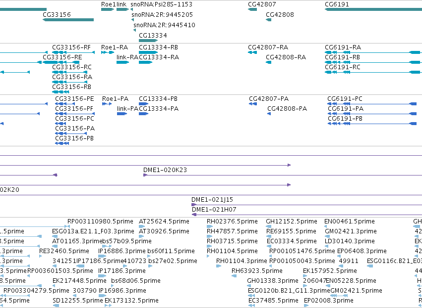
Task: Select the CG42808-PA protein label
Action: [x=287, y=109]
